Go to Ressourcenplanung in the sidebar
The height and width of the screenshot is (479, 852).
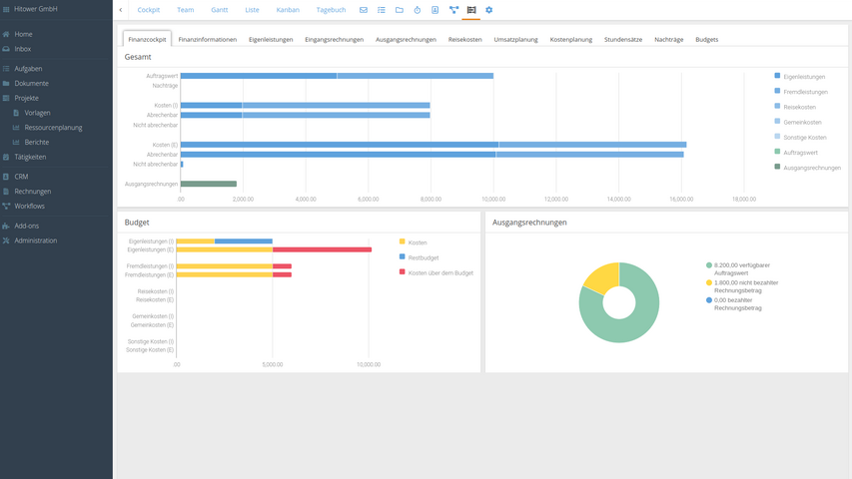[x=53, y=128]
